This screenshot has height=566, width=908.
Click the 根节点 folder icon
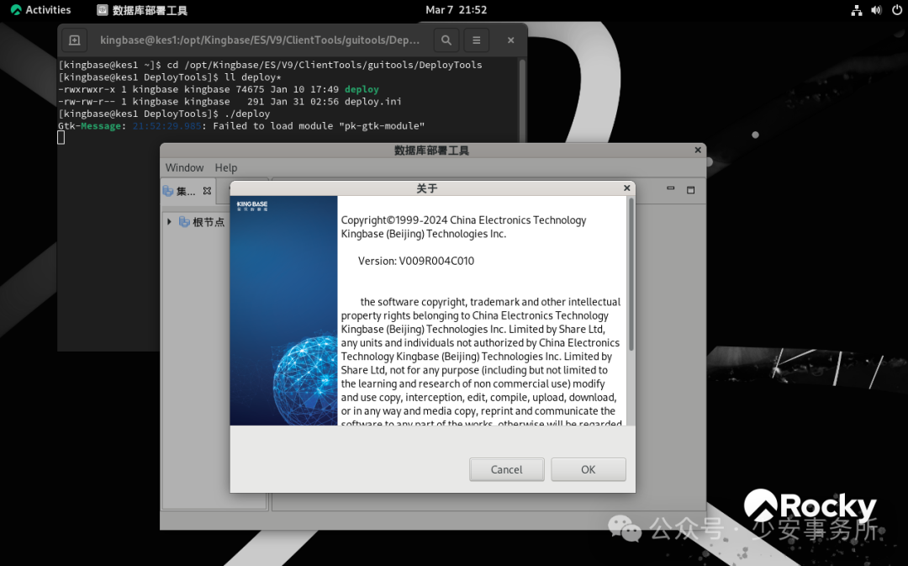coord(184,222)
